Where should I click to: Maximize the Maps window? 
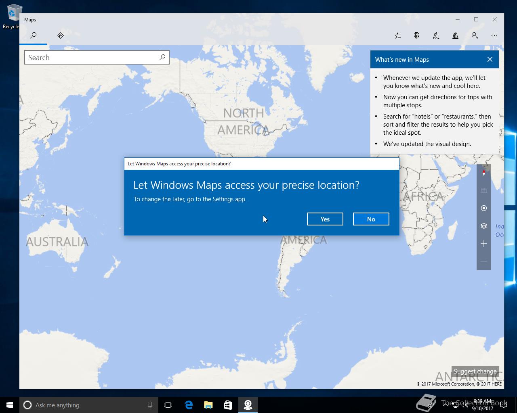[x=476, y=19]
